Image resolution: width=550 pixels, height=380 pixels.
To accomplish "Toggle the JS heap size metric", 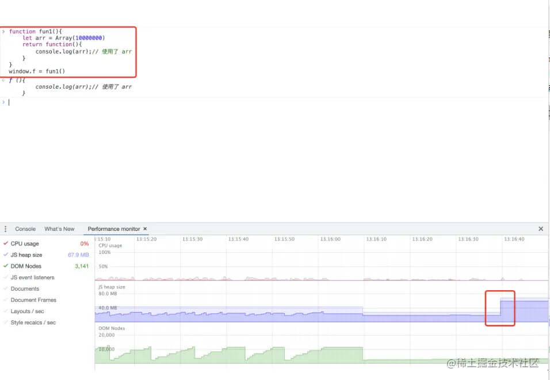I will [x=22, y=254].
